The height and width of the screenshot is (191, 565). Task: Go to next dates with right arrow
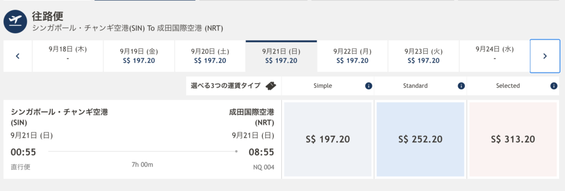545,56
